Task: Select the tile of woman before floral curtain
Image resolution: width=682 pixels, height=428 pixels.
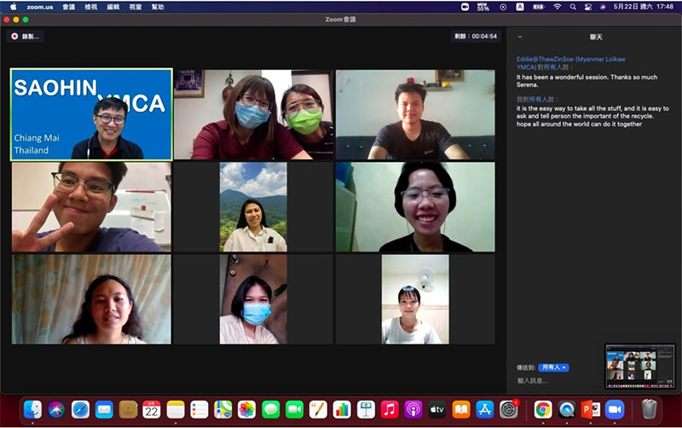Action: [91, 299]
